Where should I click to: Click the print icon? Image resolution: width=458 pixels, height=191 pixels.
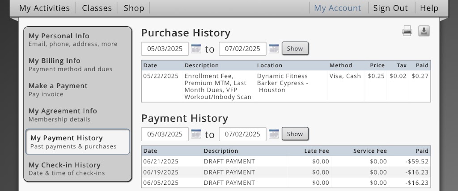pyautogui.click(x=407, y=31)
